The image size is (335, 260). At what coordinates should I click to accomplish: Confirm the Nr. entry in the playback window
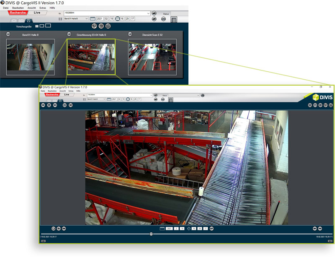point(155,95)
